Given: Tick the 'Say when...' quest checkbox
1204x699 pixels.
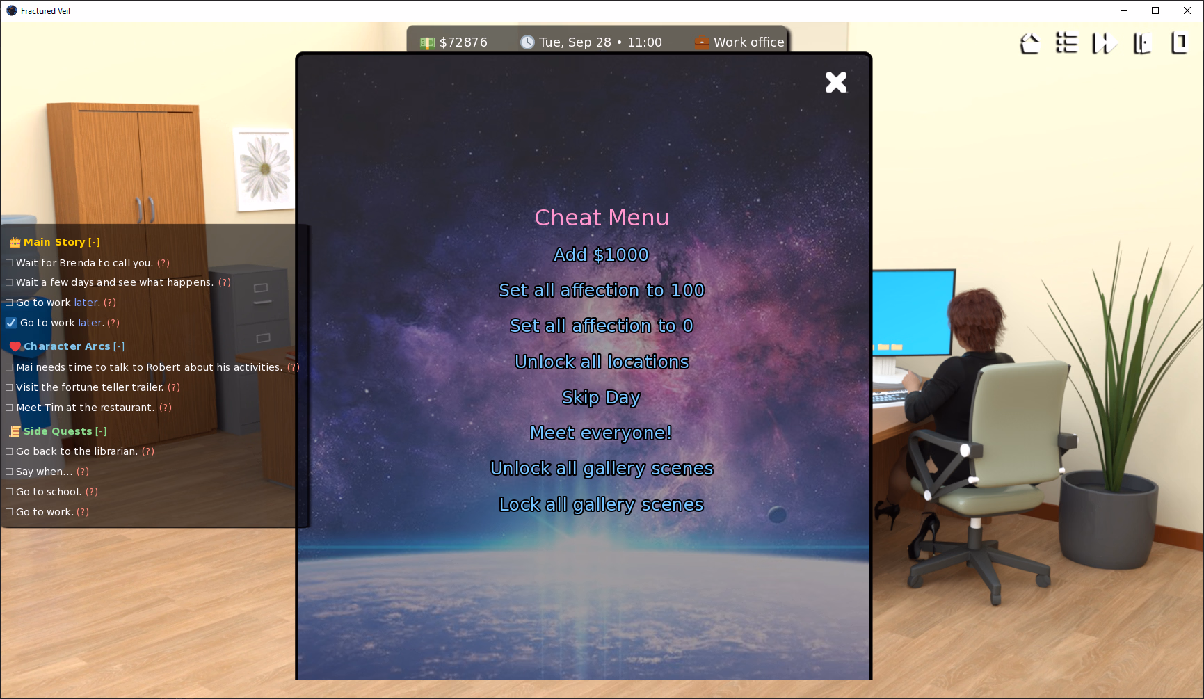Looking at the screenshot, I should coord(9,472).
